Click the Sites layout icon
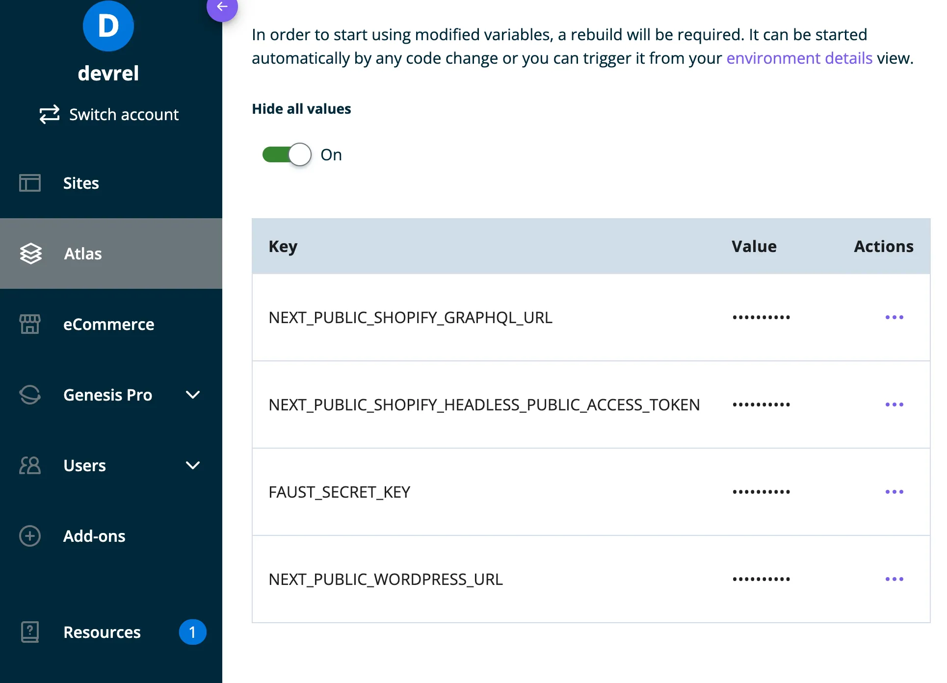 [30, 183]
